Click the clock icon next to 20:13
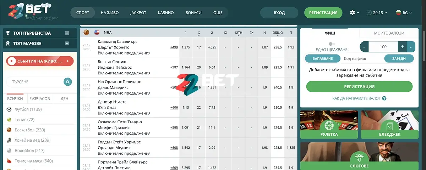Image resolution: width=426 pixels, height=170 pixels. 369,12
